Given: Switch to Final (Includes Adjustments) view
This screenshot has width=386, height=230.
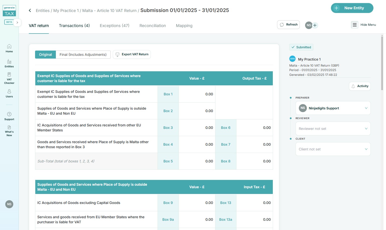Looking at the screenshot, I should click(83, 55).
